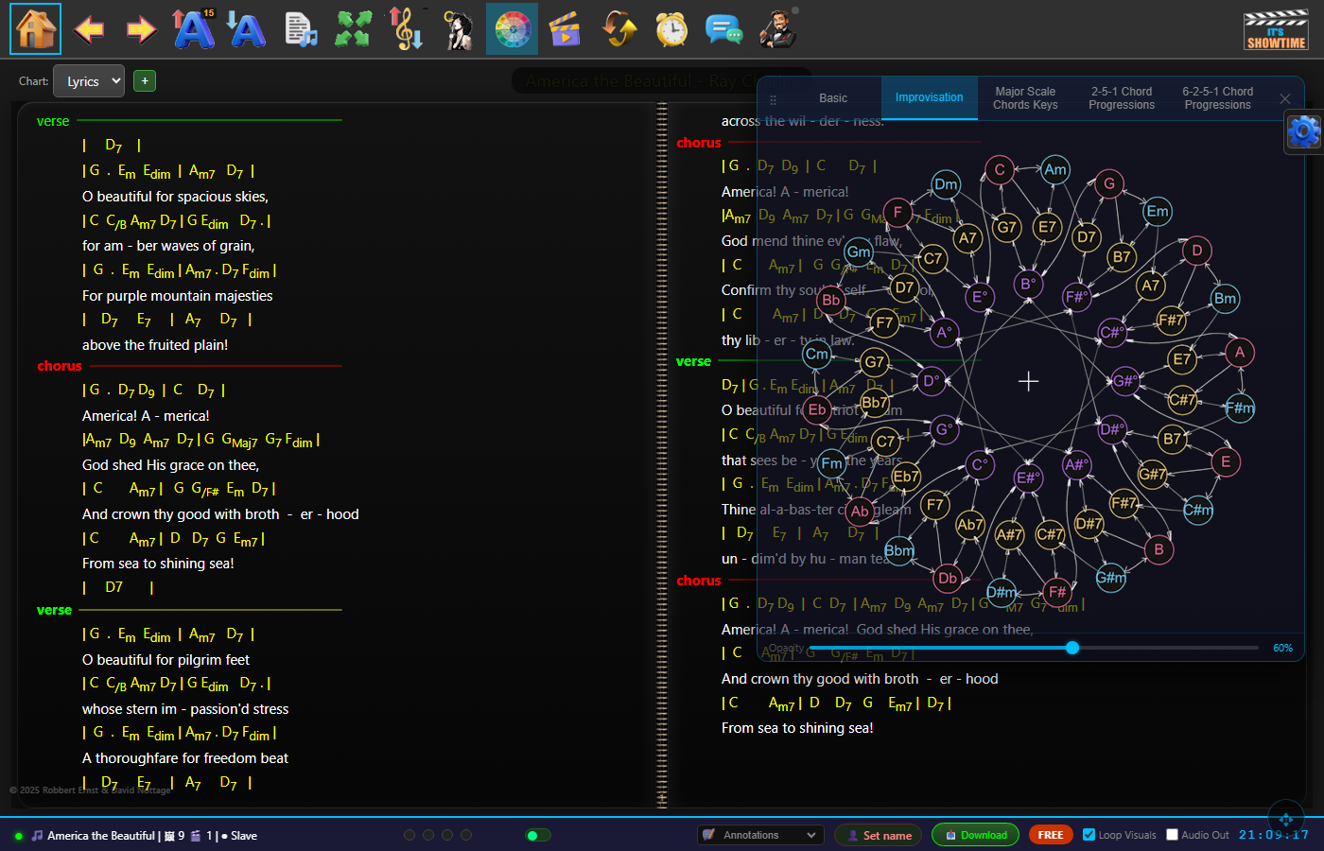The height and width of the screenshot is (851, 1324).
Task: Open the sheet music document icon
Action: coord(300,29)
